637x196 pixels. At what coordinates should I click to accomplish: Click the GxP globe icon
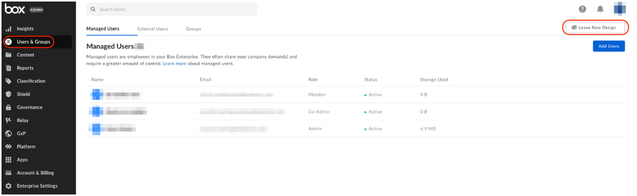(8, 134)
